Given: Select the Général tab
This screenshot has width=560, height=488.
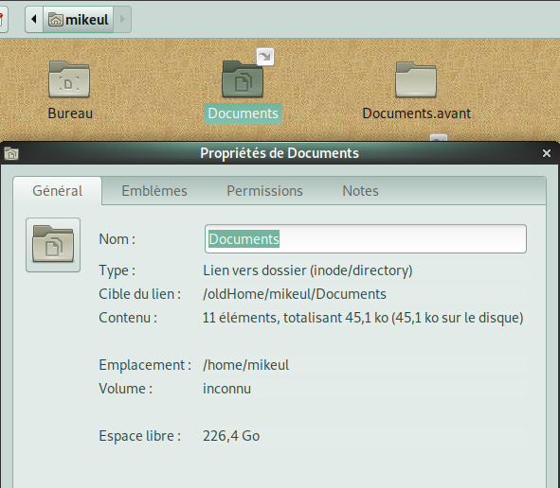Looking at the screenshot, I should 58,191.
